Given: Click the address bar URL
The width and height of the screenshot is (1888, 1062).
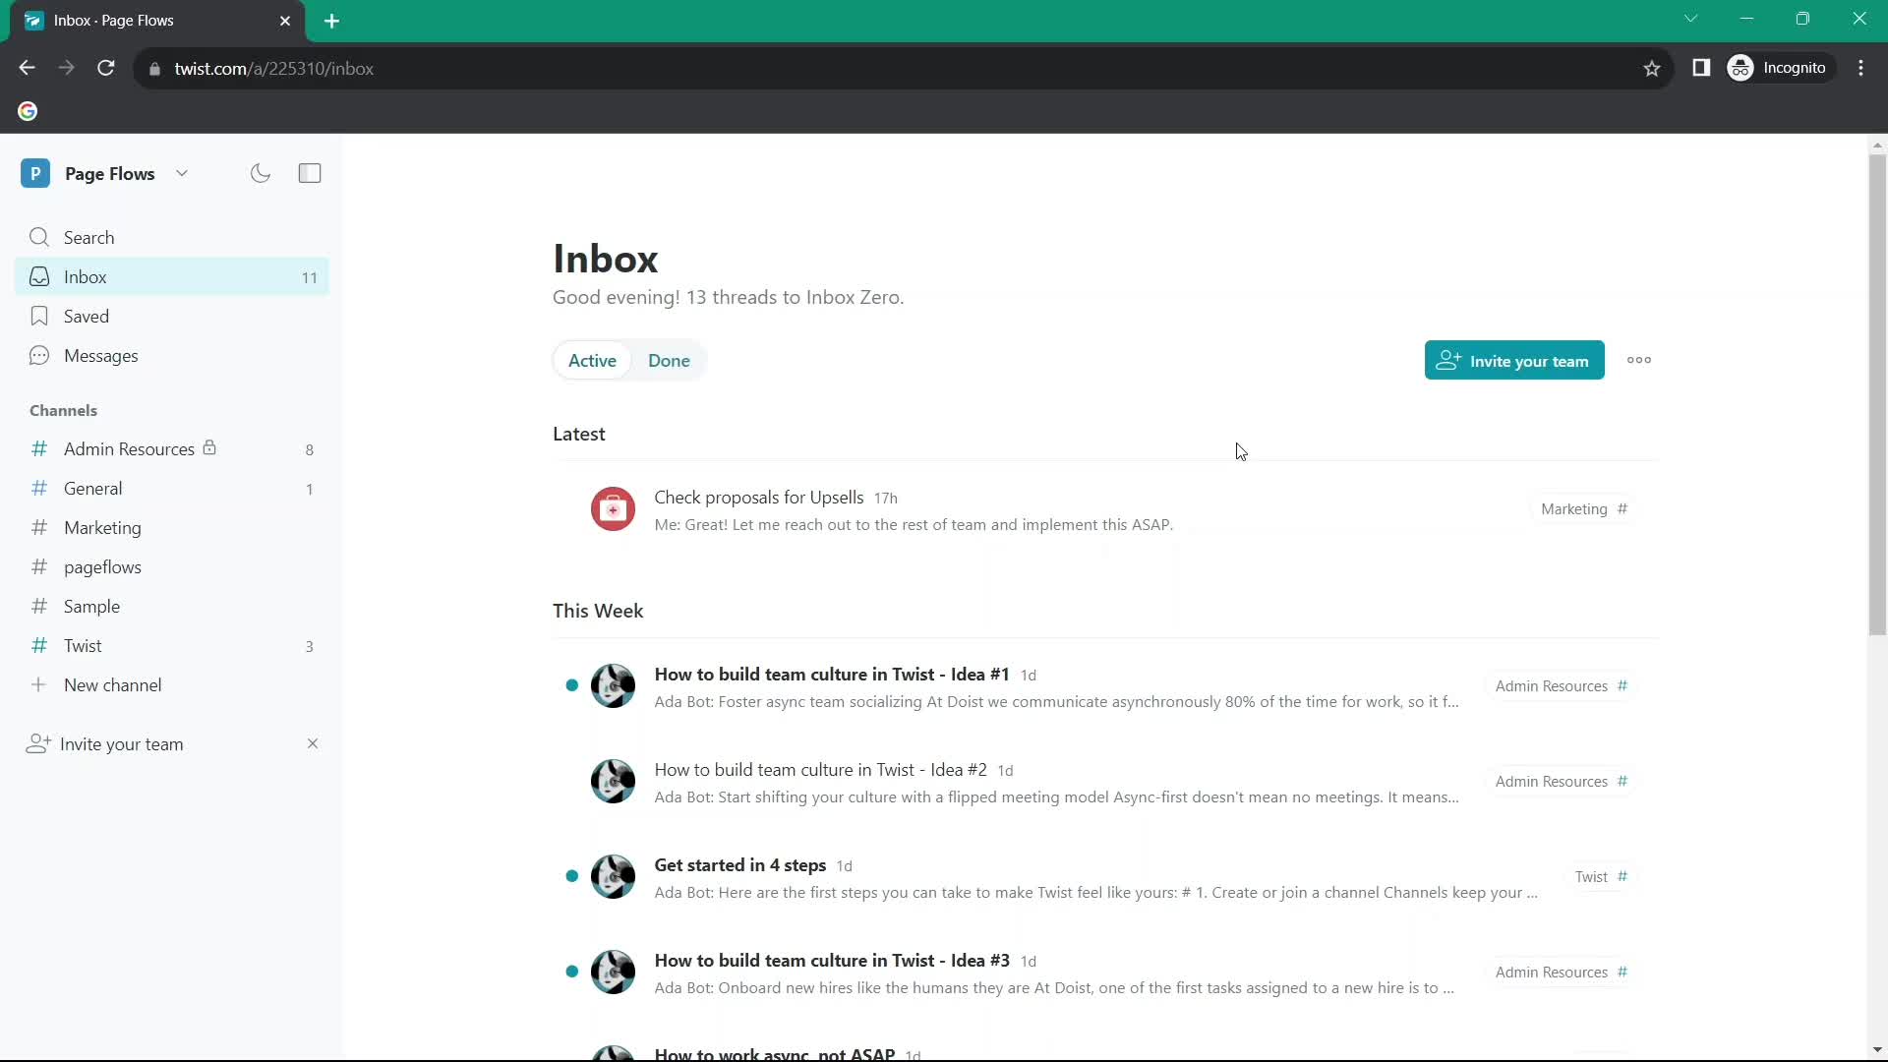Looking at the screenshot, I should pos(273,68).
